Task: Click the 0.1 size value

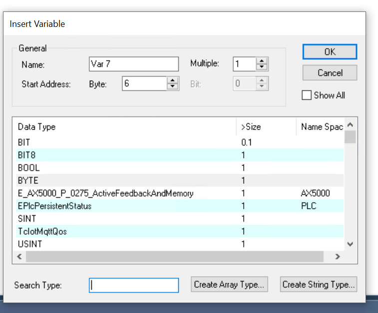Action: coord(247,142)
